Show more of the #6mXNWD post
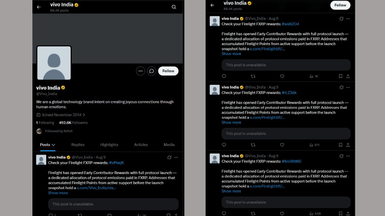385x216 pixels. tap(231, 191)
